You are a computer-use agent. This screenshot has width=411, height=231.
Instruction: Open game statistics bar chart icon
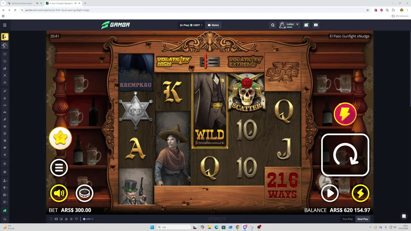[x=66, y=219]
